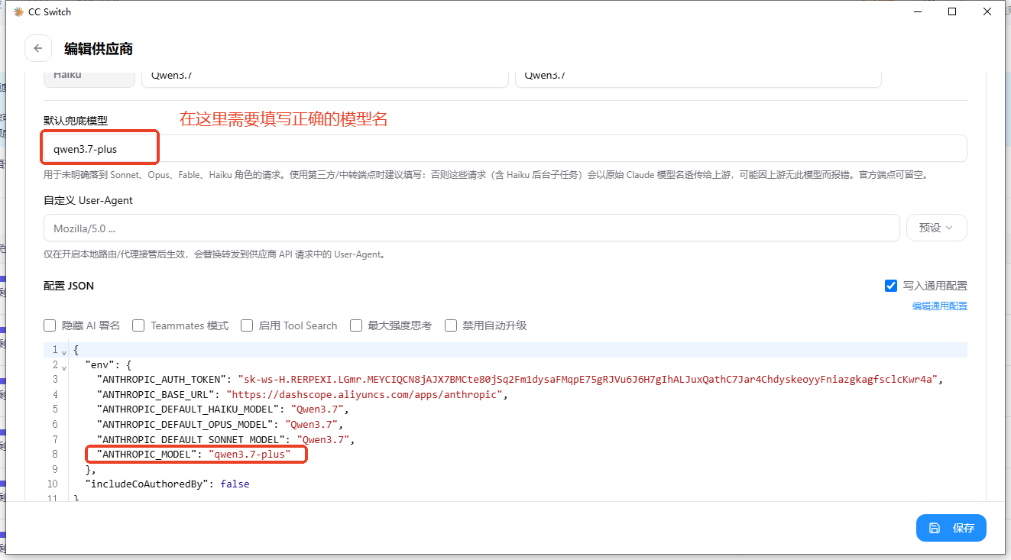Go back using the arrow button
The image size is (1011, 560).
(38, 48)
